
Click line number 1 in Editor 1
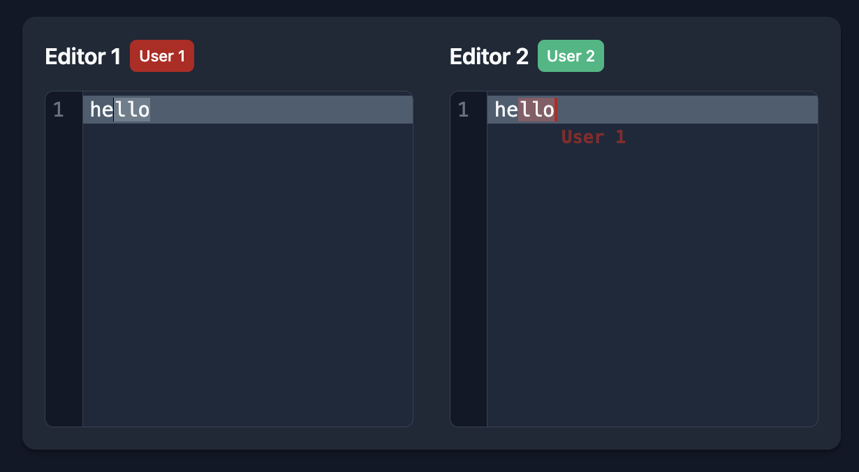tap(59, 110)
